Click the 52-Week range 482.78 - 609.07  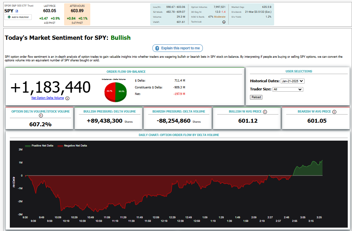point(176,12)
